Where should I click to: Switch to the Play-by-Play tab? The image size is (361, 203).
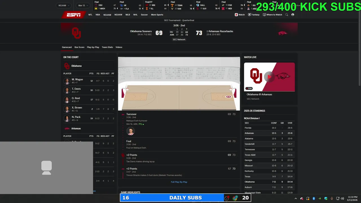click(93, 47)
